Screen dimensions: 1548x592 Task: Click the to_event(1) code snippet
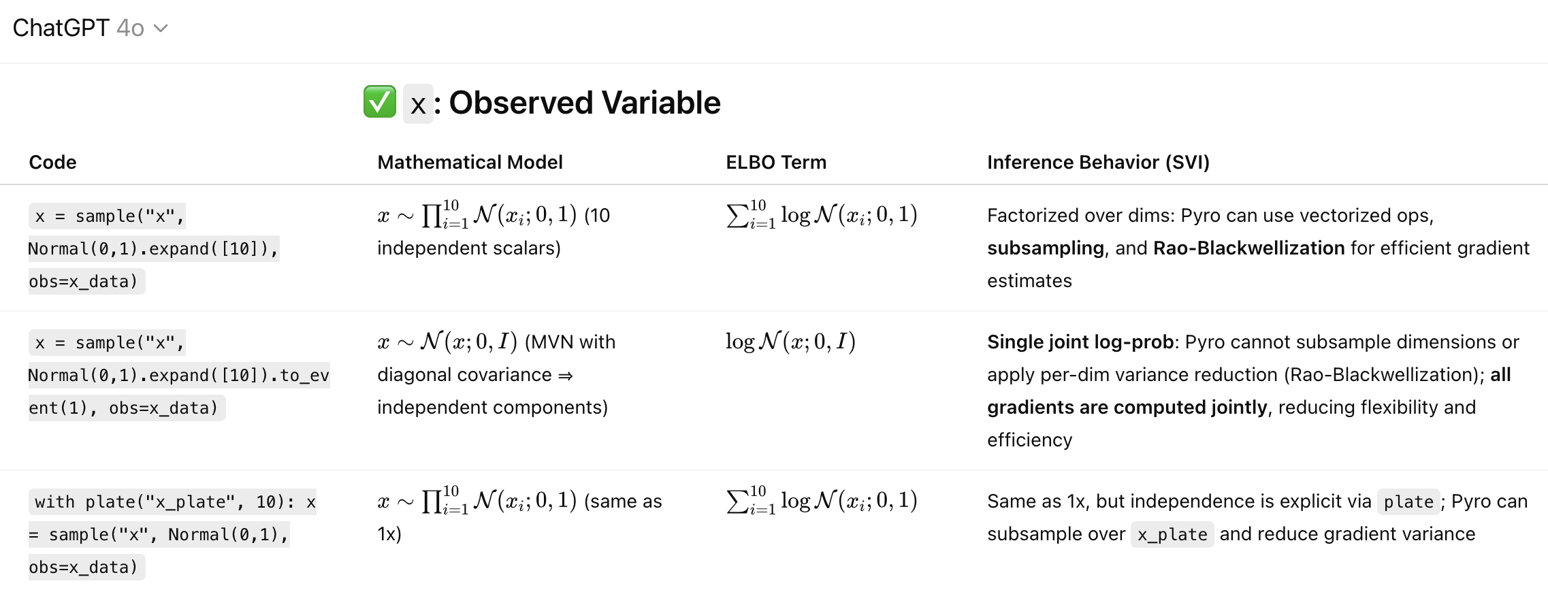click(x=178, y=375)
